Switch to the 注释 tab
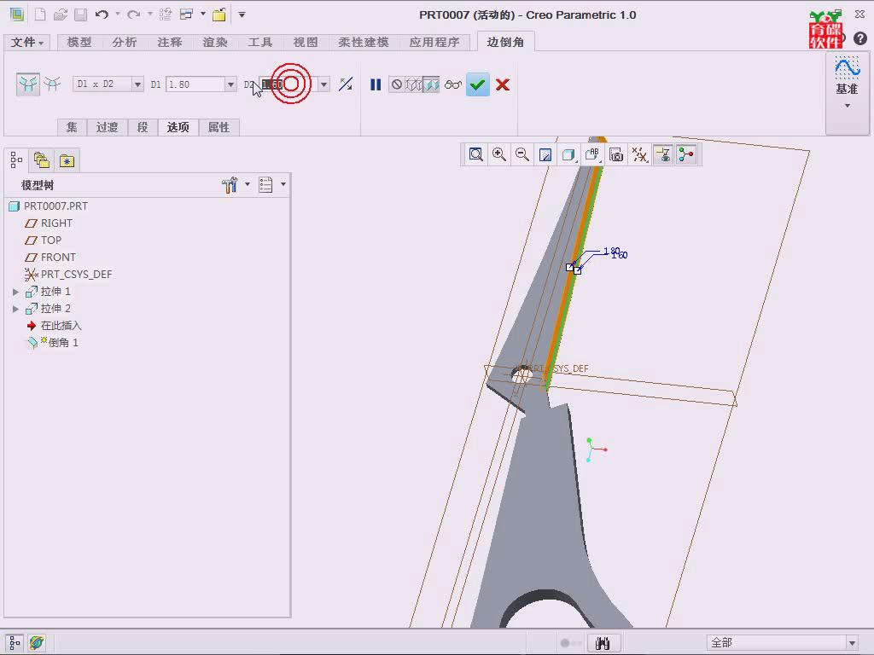 [170, 43]
